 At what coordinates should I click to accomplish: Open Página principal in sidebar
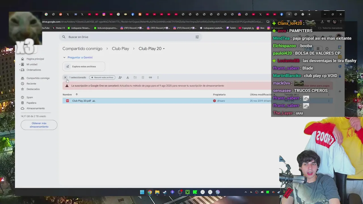tap(35, 59)
